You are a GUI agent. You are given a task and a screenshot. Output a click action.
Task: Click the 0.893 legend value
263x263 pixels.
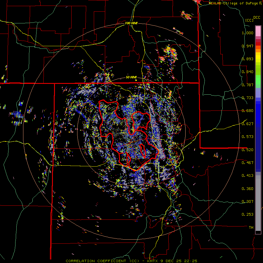coord(248,59)
